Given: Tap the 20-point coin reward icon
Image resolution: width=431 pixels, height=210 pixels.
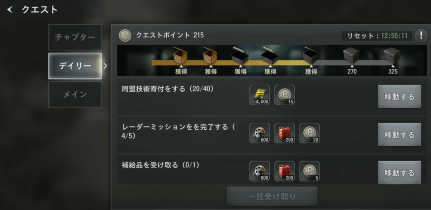Looking at the screenshot, I should point(309,133).
